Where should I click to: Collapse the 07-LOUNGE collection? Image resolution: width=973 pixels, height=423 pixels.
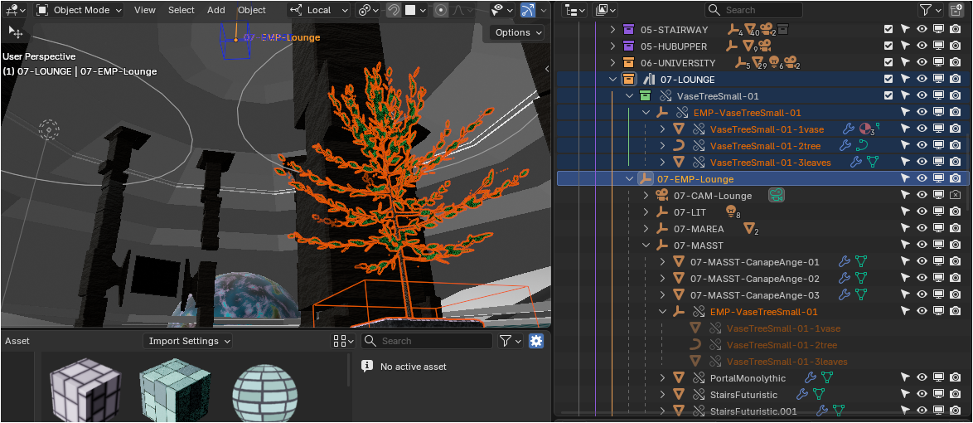click(x=612, y=80)
